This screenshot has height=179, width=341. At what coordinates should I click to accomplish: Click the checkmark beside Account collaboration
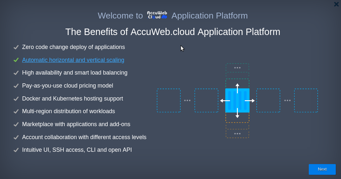pyautogui.click(x=16, y=137)
